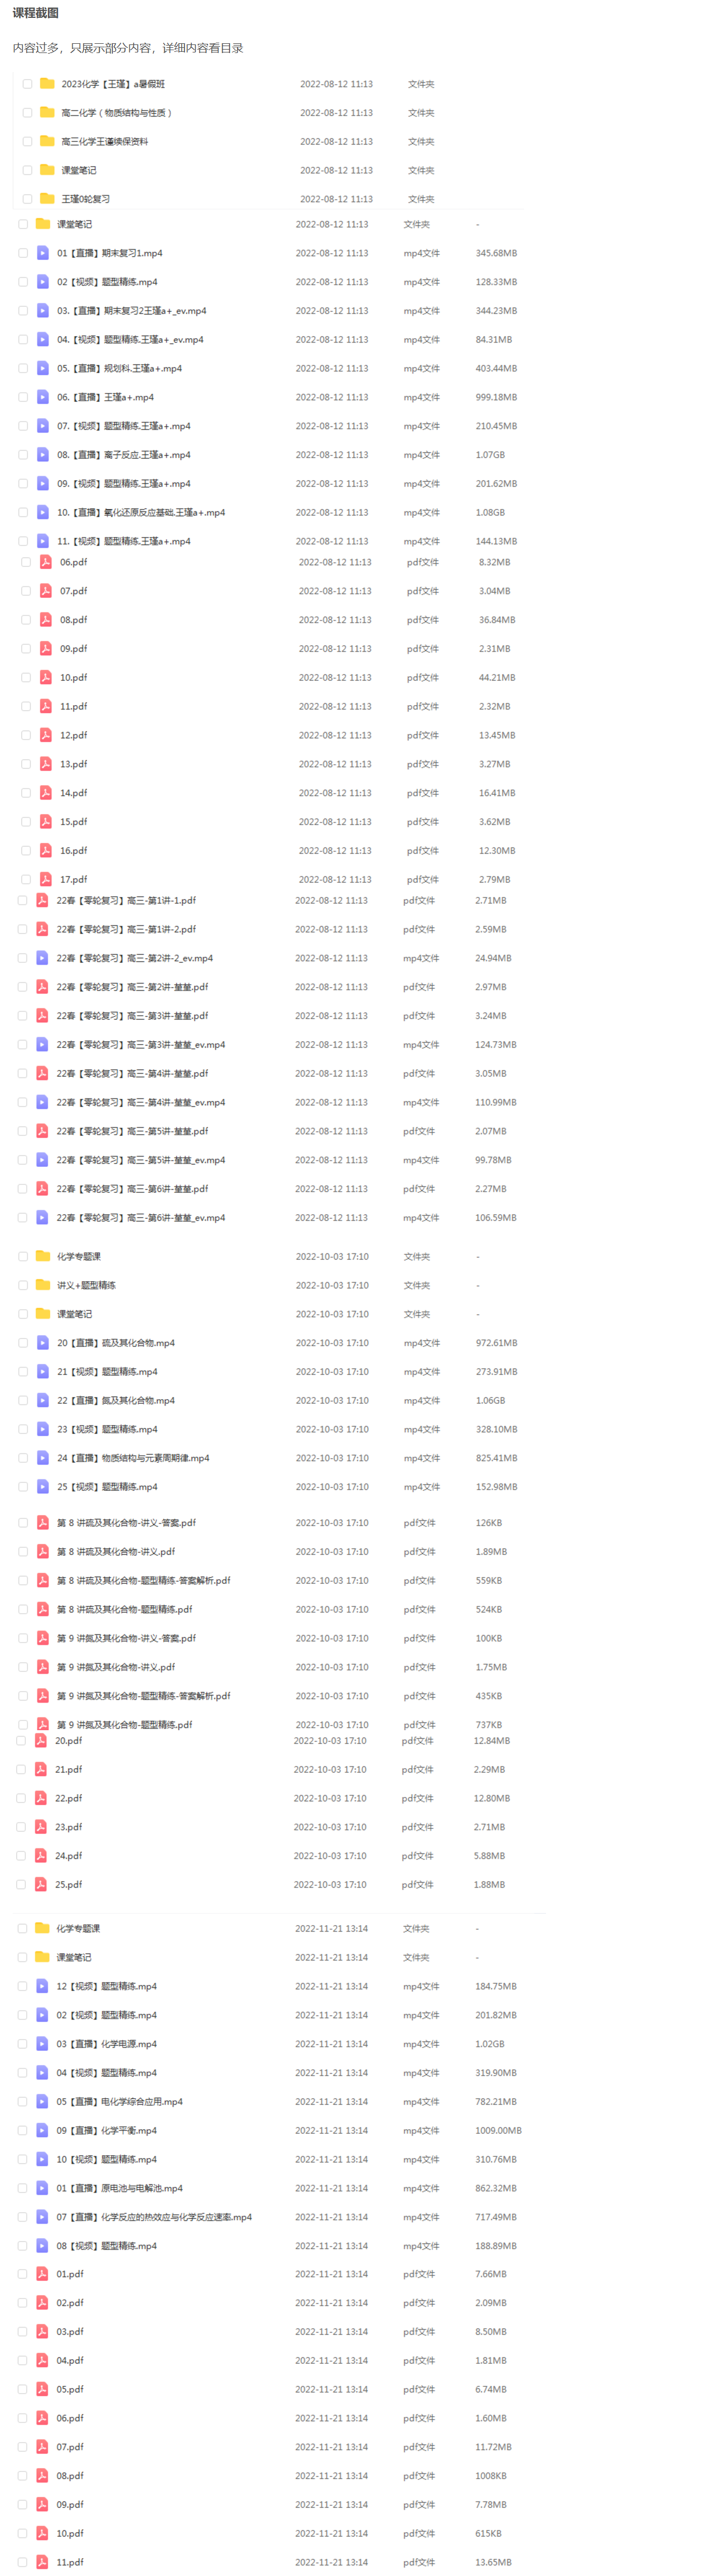Viewport: 708px width, 2576px height.
Task: Click the PDF icon next to 12.pdf
Action: (x=46, y=735)
